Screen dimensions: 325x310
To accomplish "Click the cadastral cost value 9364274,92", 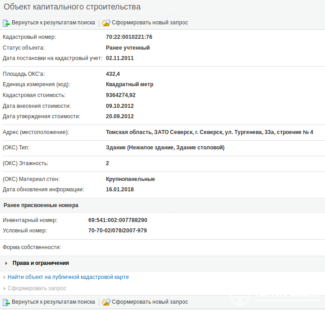I will 121,95.
